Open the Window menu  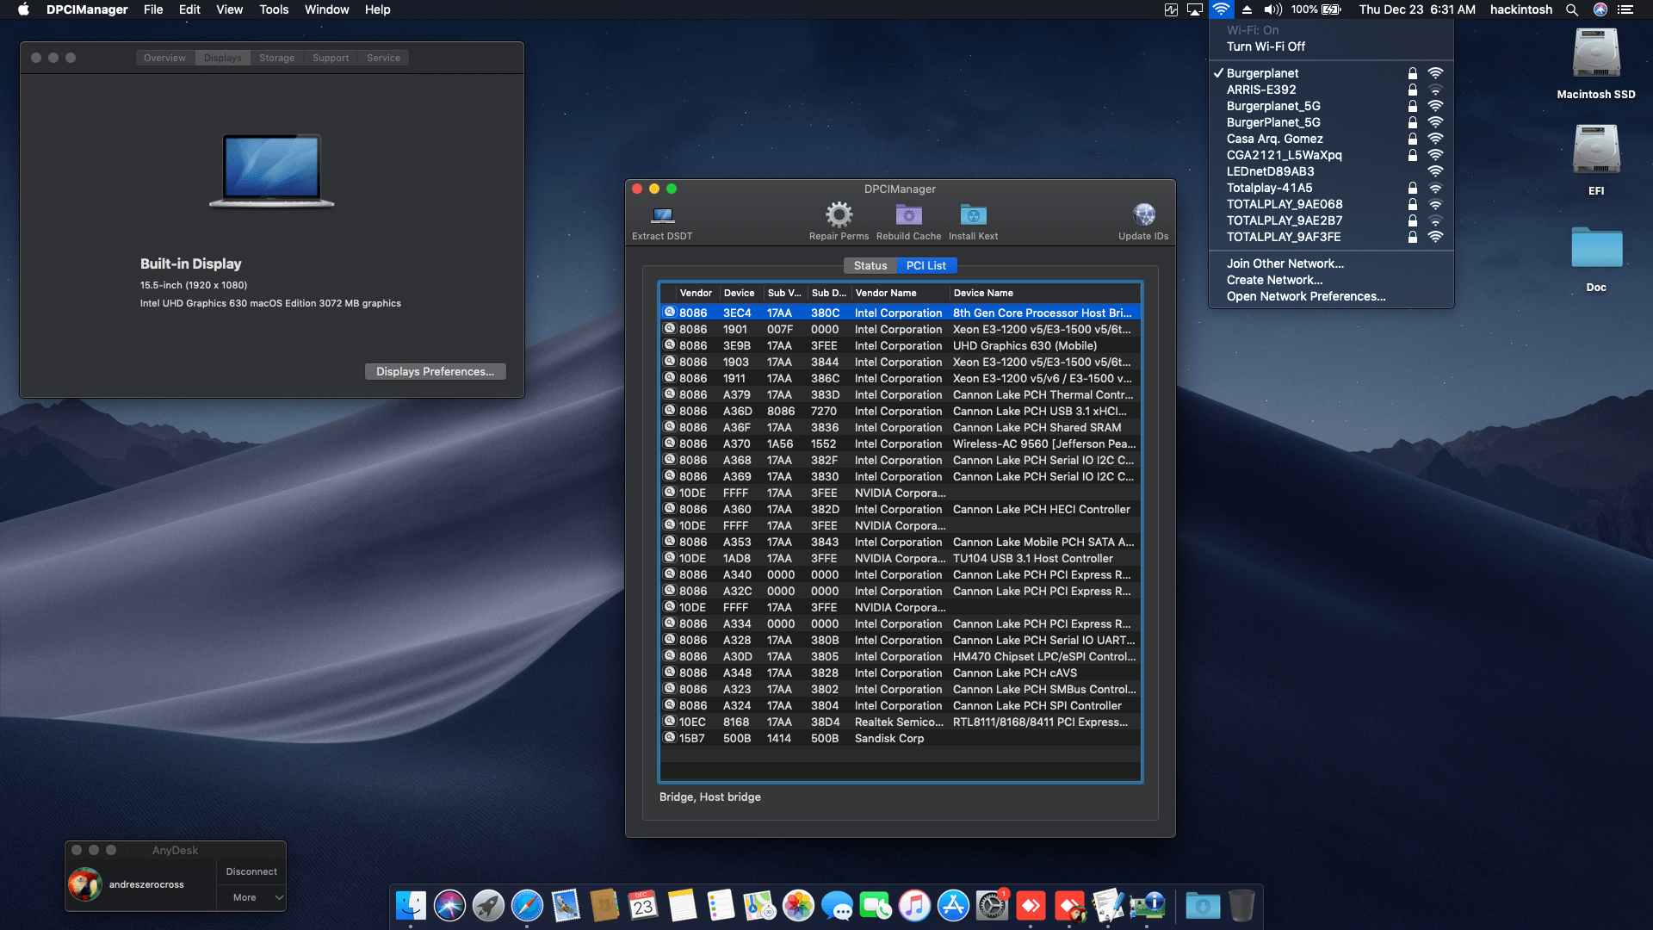(x=326, y=9)
